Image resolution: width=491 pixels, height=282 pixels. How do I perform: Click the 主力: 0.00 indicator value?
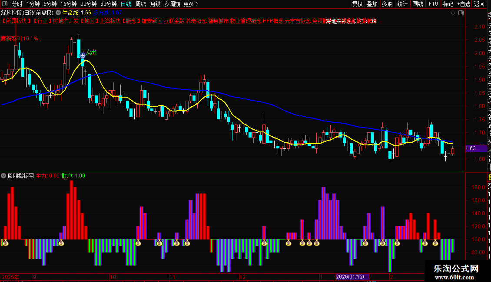(48, 176)
